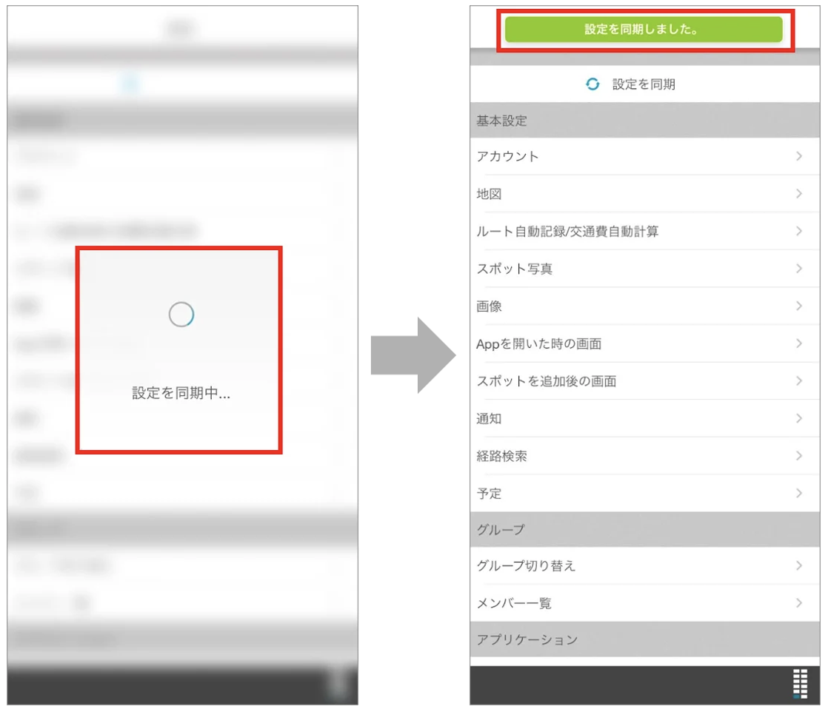Viewport: 828px width, 712px height.
Task: Open the 画像 settings row
Action: coord(645,306)
